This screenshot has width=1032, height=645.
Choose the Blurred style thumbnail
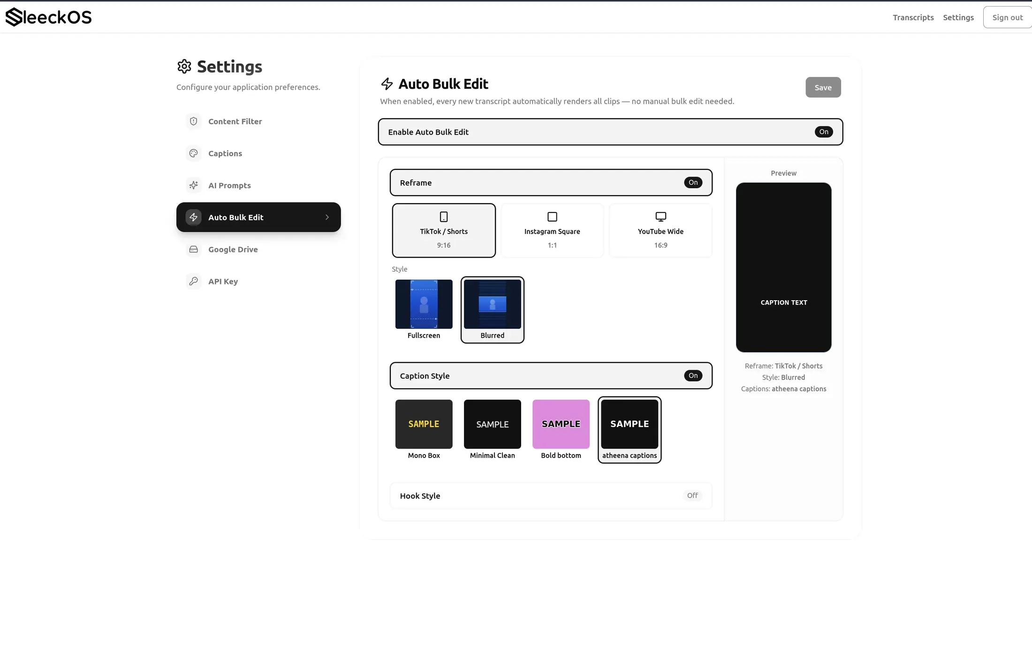click(x=492, y=304)
